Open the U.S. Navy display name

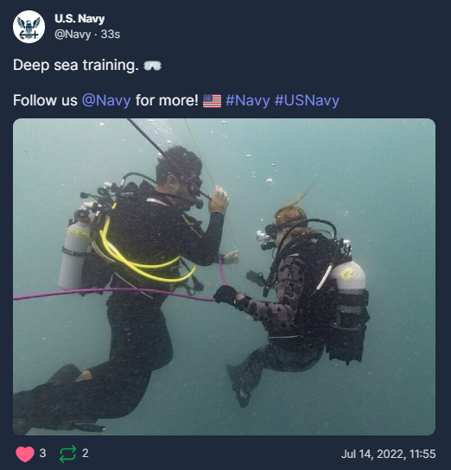(79, 19)
